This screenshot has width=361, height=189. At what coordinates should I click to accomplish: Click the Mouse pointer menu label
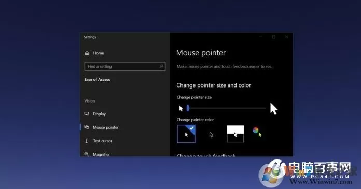point(106,127)
